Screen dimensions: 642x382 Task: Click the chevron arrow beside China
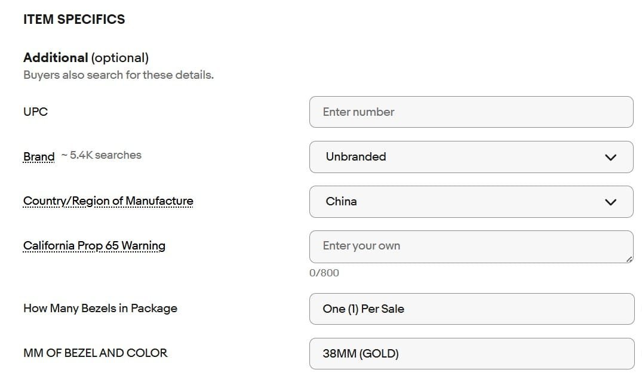tap(610, 202)
